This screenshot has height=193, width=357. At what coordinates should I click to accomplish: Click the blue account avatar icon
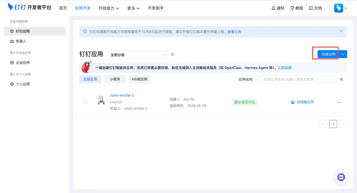[x=339, y=8]
